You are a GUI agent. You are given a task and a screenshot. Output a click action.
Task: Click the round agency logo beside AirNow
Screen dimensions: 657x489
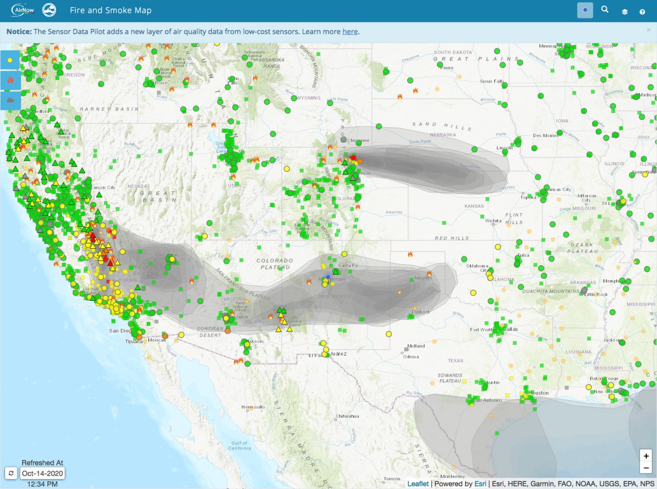pos(49,10)
